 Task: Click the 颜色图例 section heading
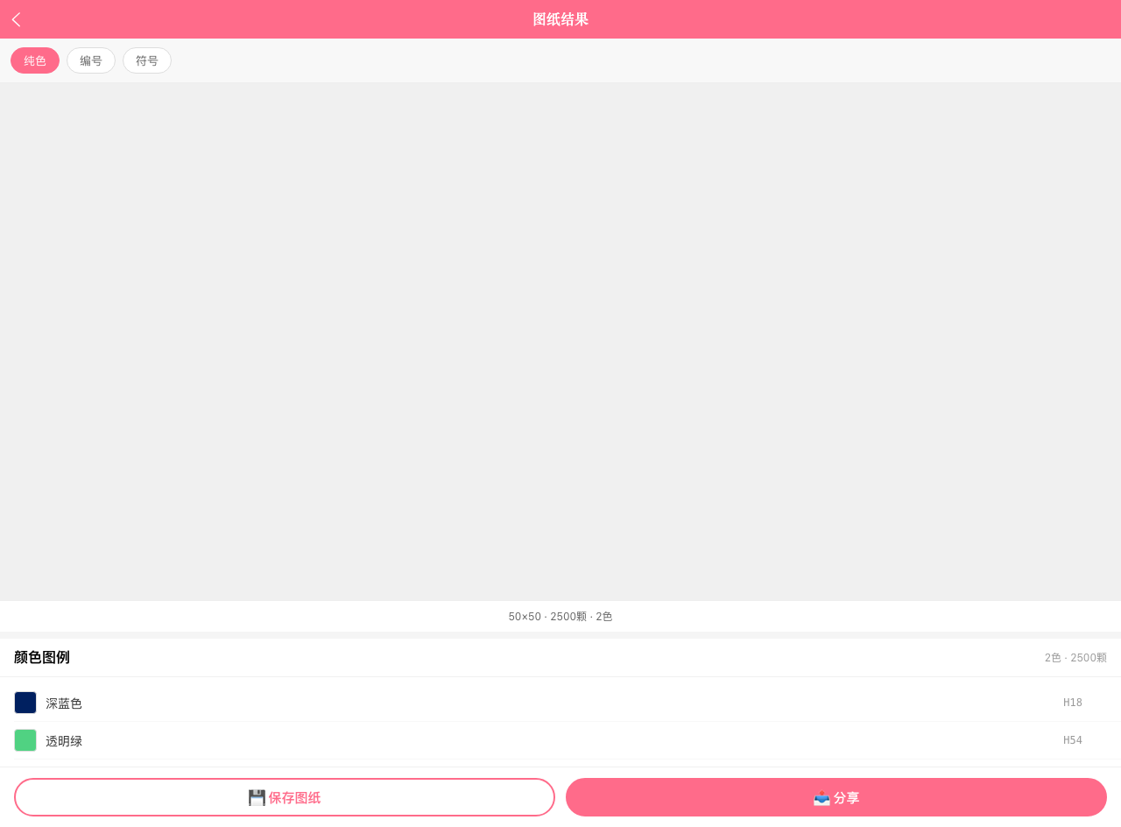(x=42, y=657)
